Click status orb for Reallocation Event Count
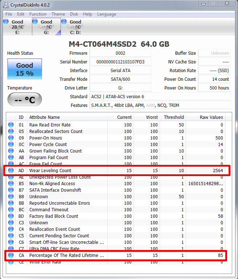Image resolution: width=238 pixels, height=279 pixels. click(x=11, y=229)
